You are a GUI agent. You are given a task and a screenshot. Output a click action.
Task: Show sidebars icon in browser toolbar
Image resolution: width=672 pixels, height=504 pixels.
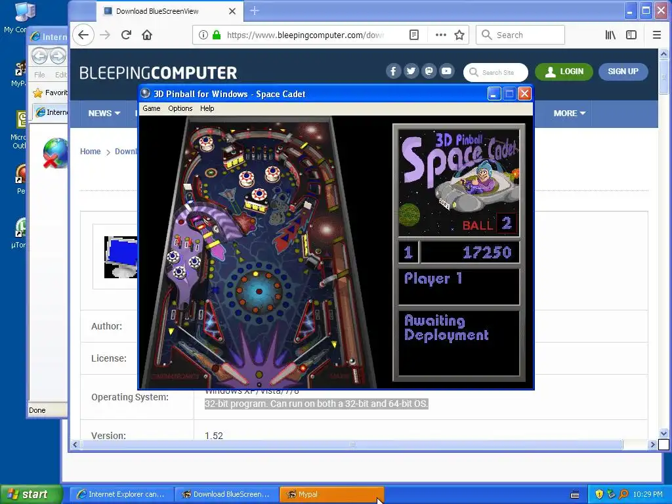click(x=631, y=35)
